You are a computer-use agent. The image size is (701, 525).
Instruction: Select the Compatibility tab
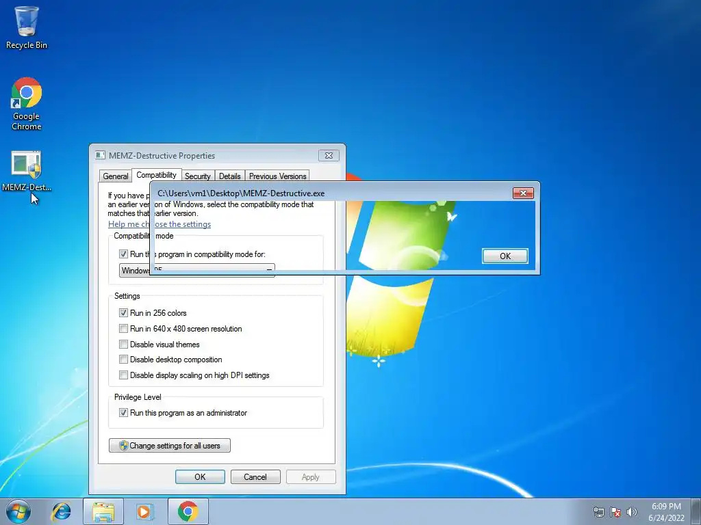157,175
